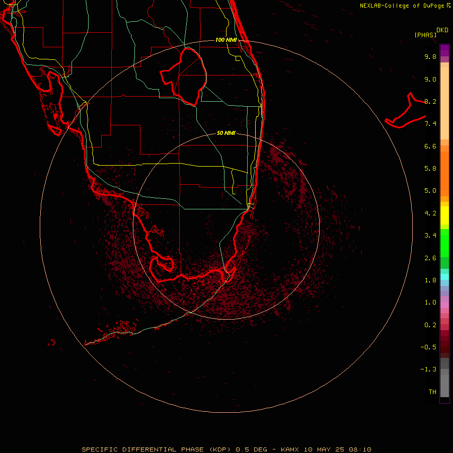Screen dimensions: 453x453
Task: Click the 7.4 scale value
Action: click(430, 124)
